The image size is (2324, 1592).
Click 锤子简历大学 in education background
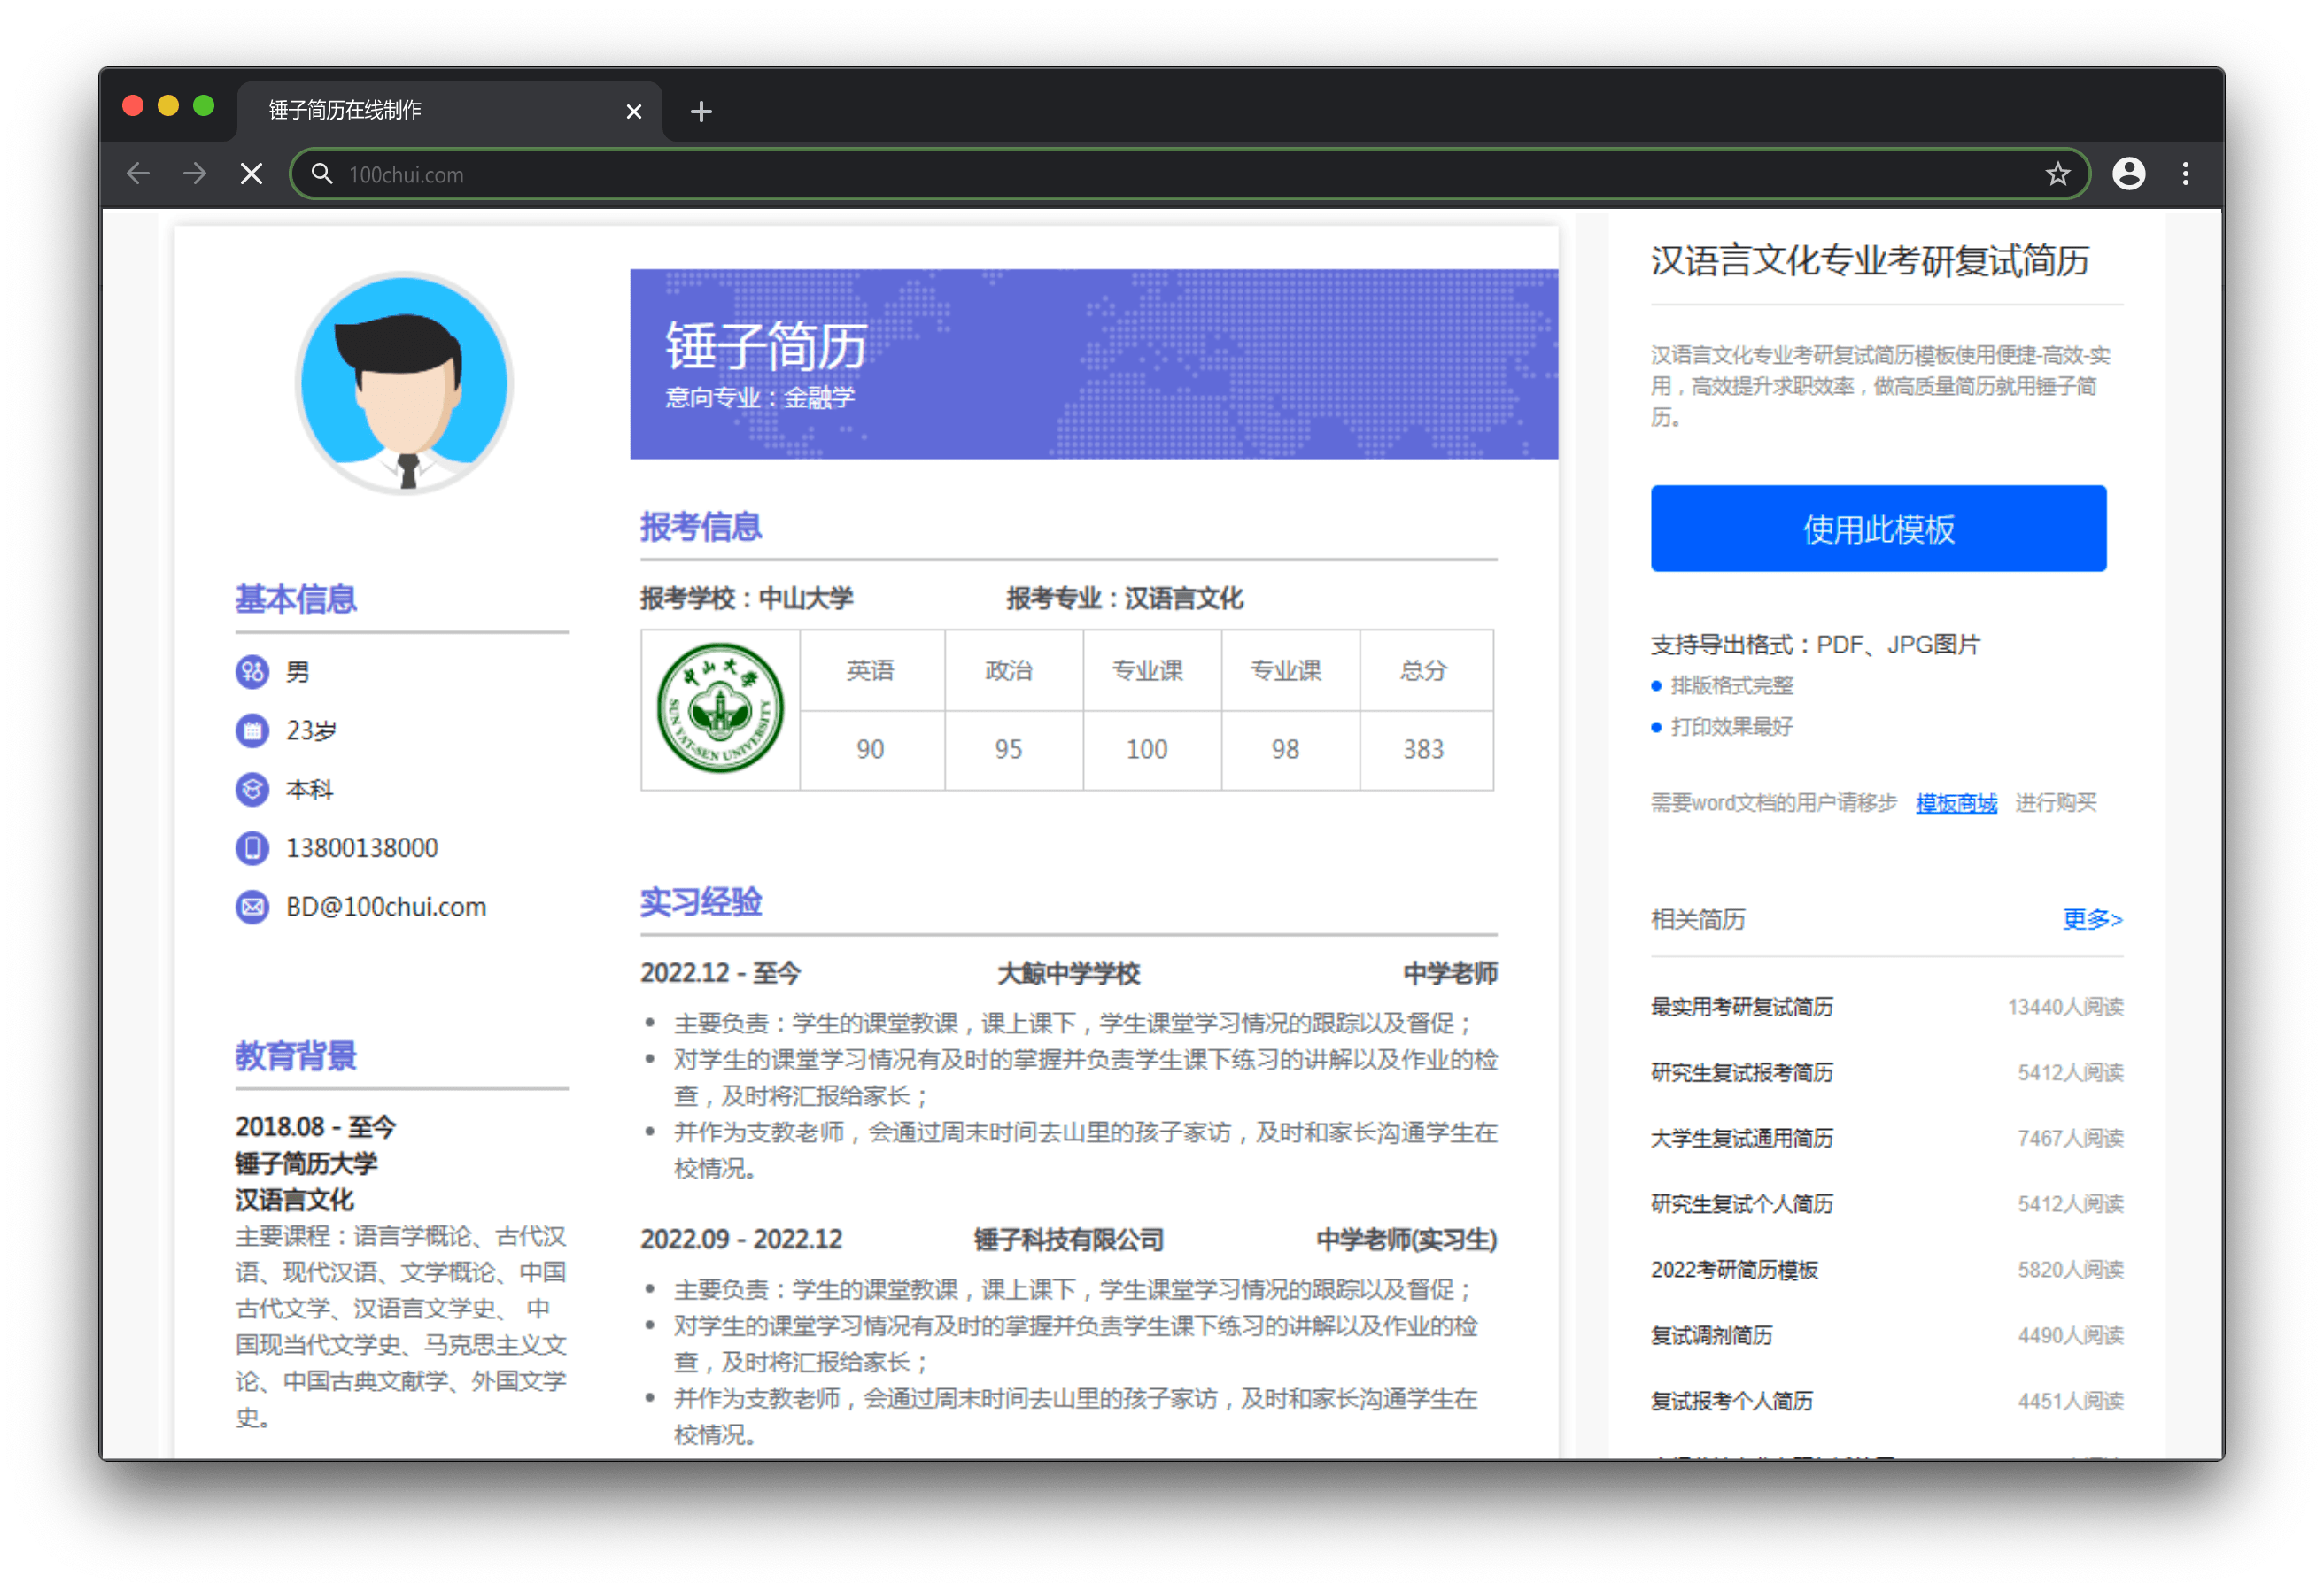point(306,1163)
